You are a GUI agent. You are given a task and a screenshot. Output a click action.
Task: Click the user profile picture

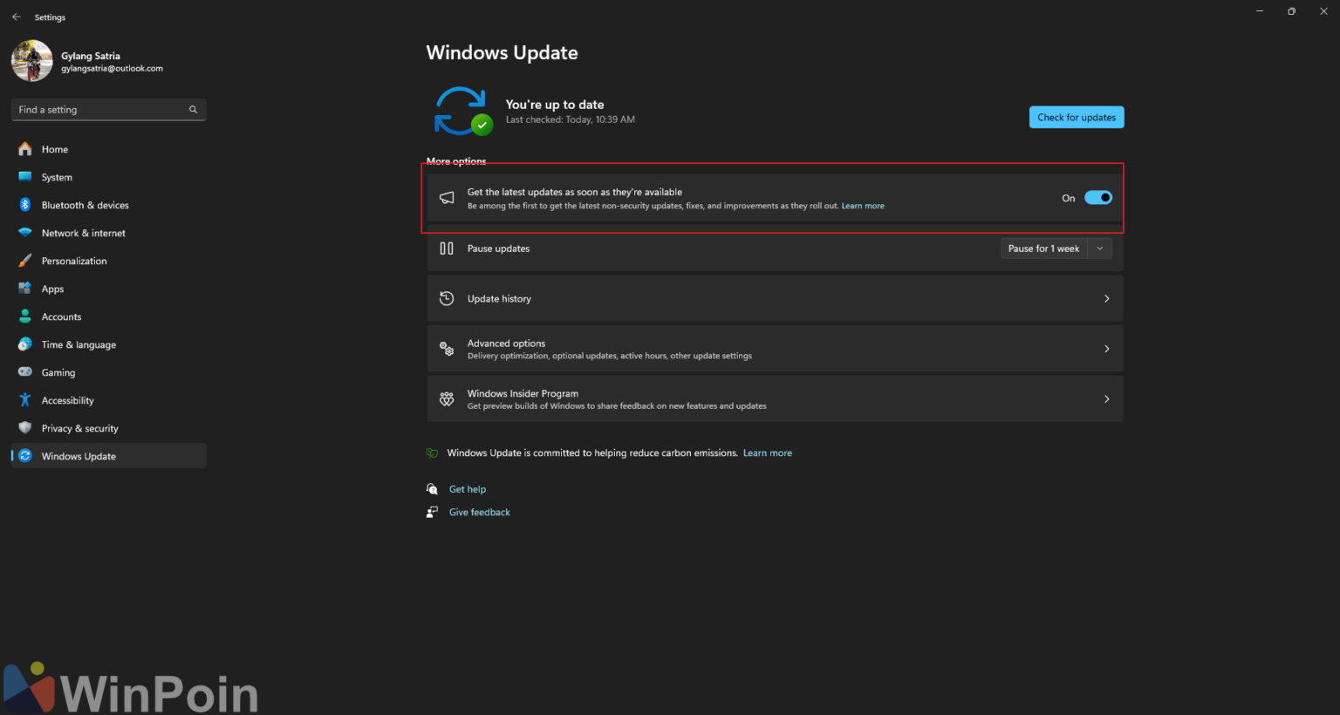(x=32, y=61)
